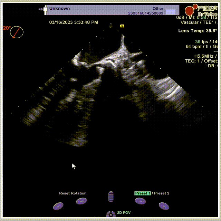Select Preset 1

tap(143, 193)
